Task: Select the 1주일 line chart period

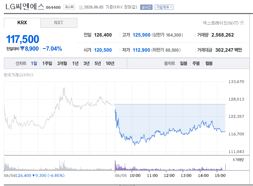Action: pos(47,63)
